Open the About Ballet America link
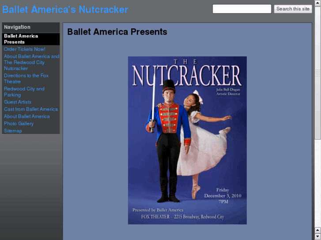The height and width of the screenshot is (240, 321). [27, 116]
